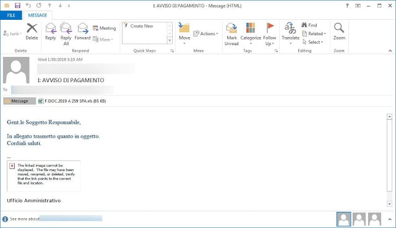Screen dimensions: 396x228
Task: Open the Actions dropdown
Action: pyautogui.click(x=205, y=33)
